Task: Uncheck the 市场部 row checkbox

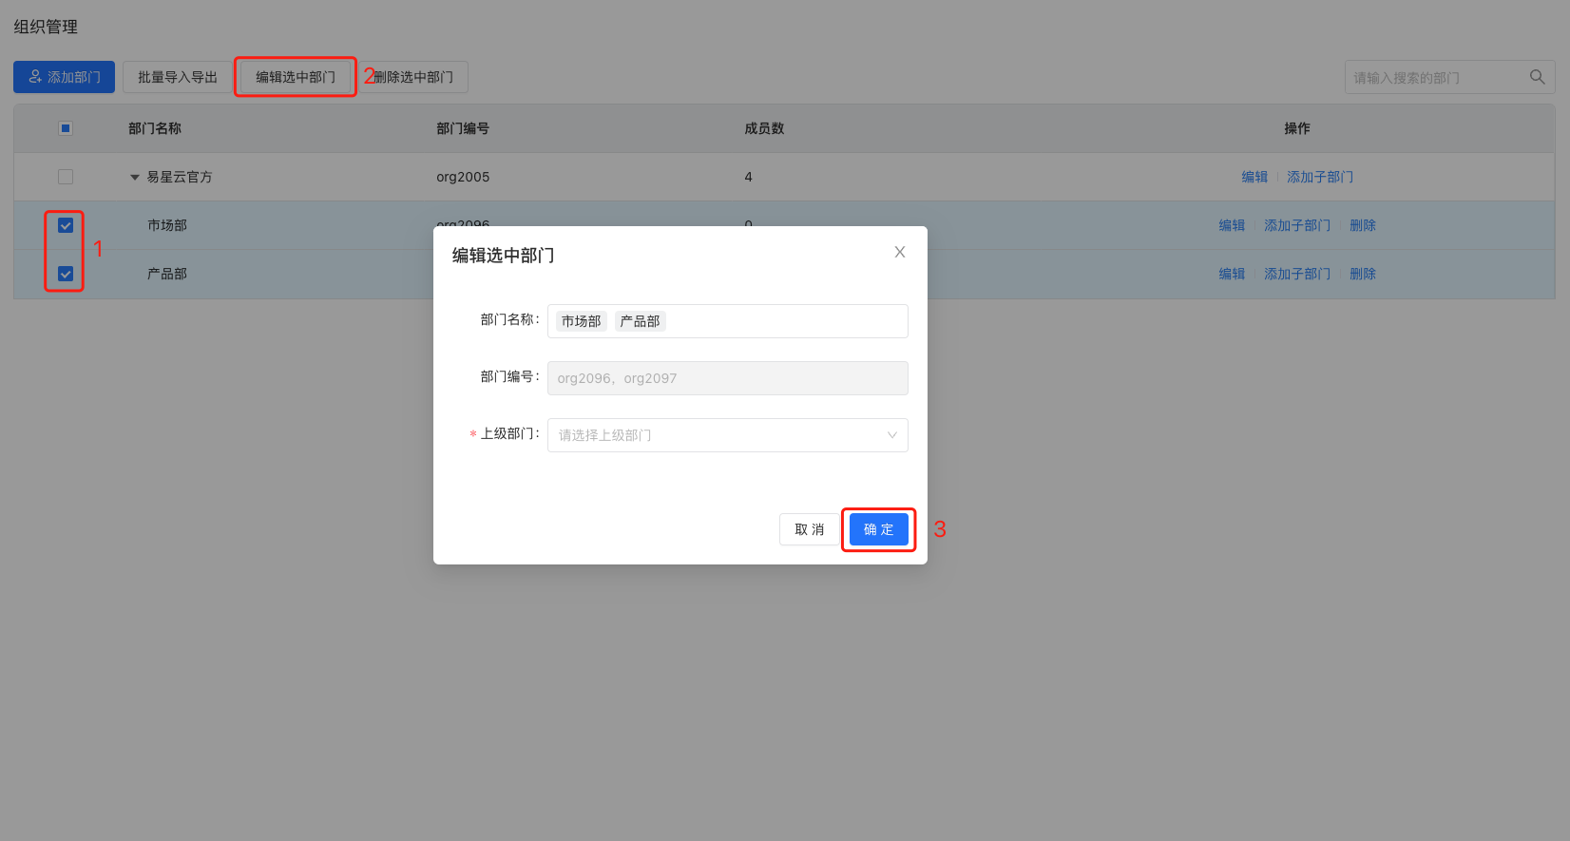Action: [x=66, y=225]
